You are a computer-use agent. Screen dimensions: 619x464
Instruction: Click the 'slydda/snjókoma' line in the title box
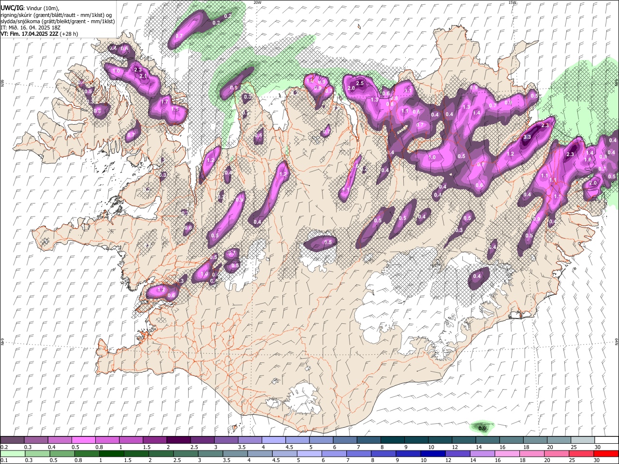57,21
